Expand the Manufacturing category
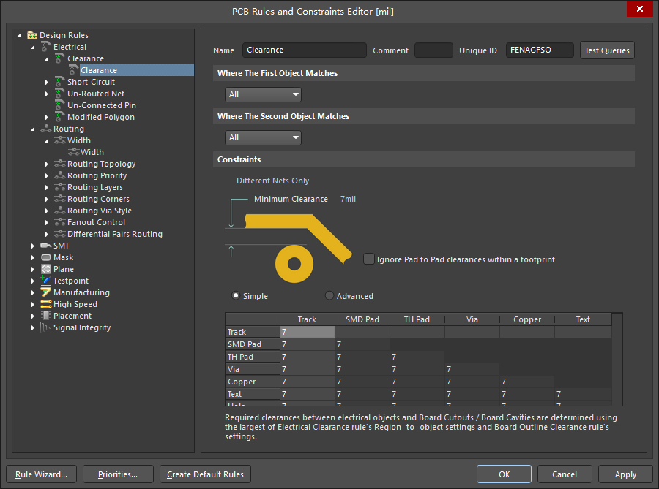Screen dimensions: 659x489 click(x=32, y=292)
